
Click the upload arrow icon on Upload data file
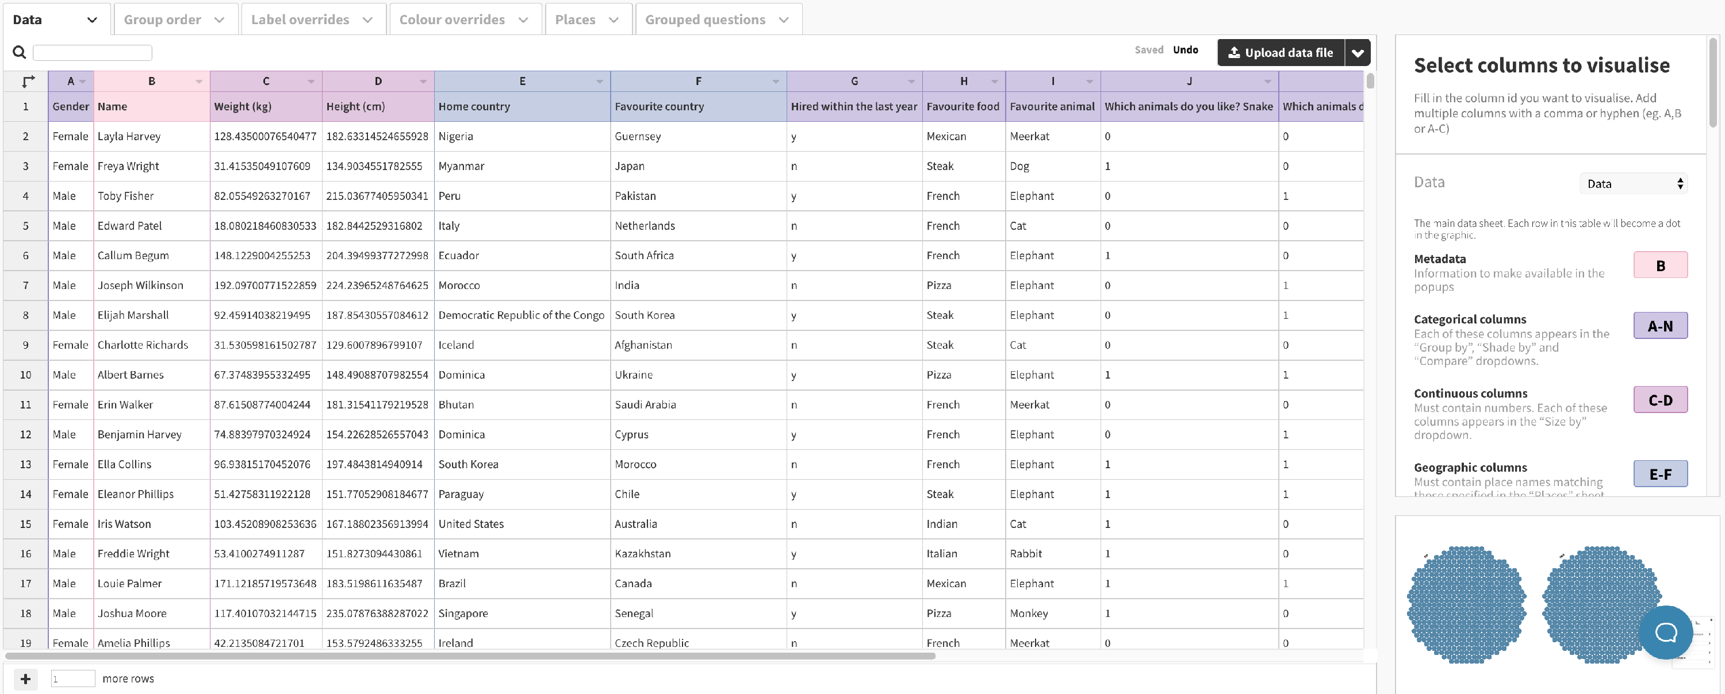1233,52
